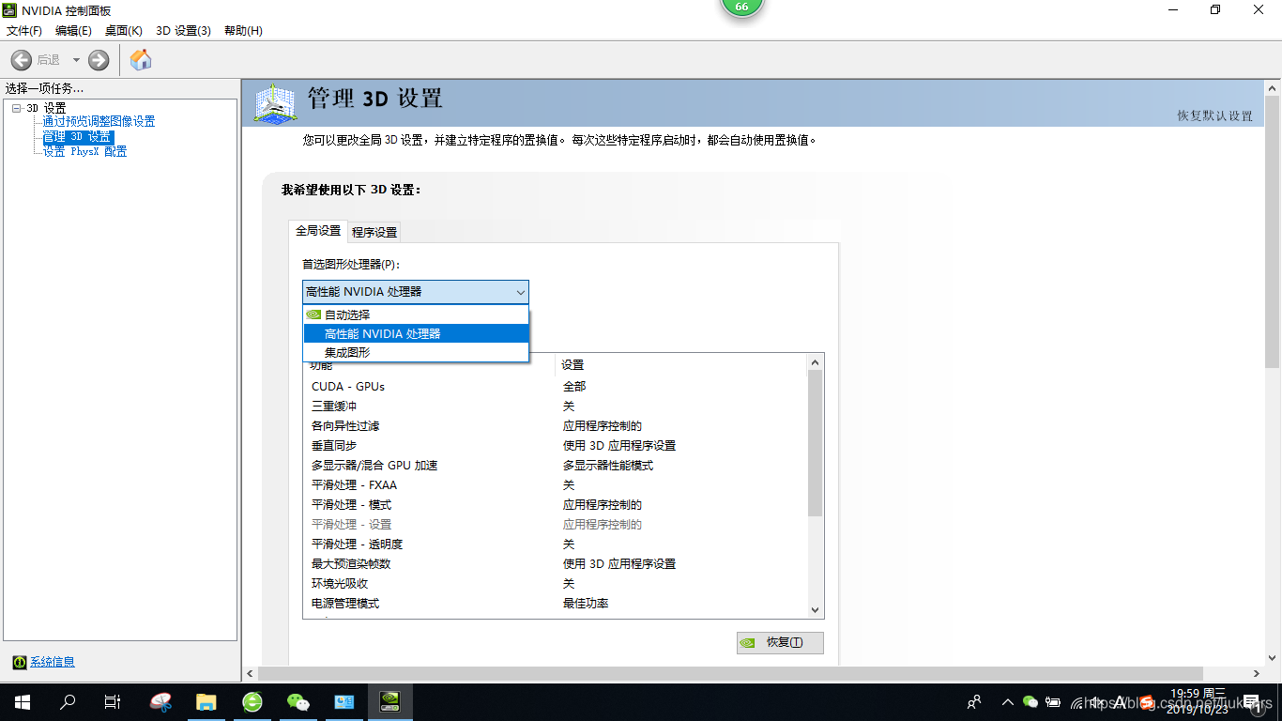Viewport: 1282px width, 721px height.
Task: Switch to the 全局设置 tab
Action: coord(318,231)
